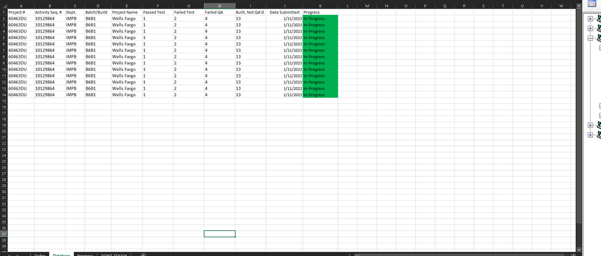
Task: Expand the bottommost plus node in project tree
Action: coord(590,135)
